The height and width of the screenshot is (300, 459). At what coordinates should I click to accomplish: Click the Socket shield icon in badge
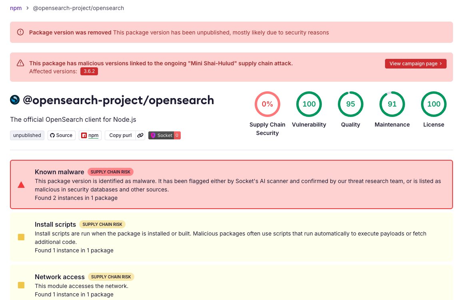[x=153, y=135]
